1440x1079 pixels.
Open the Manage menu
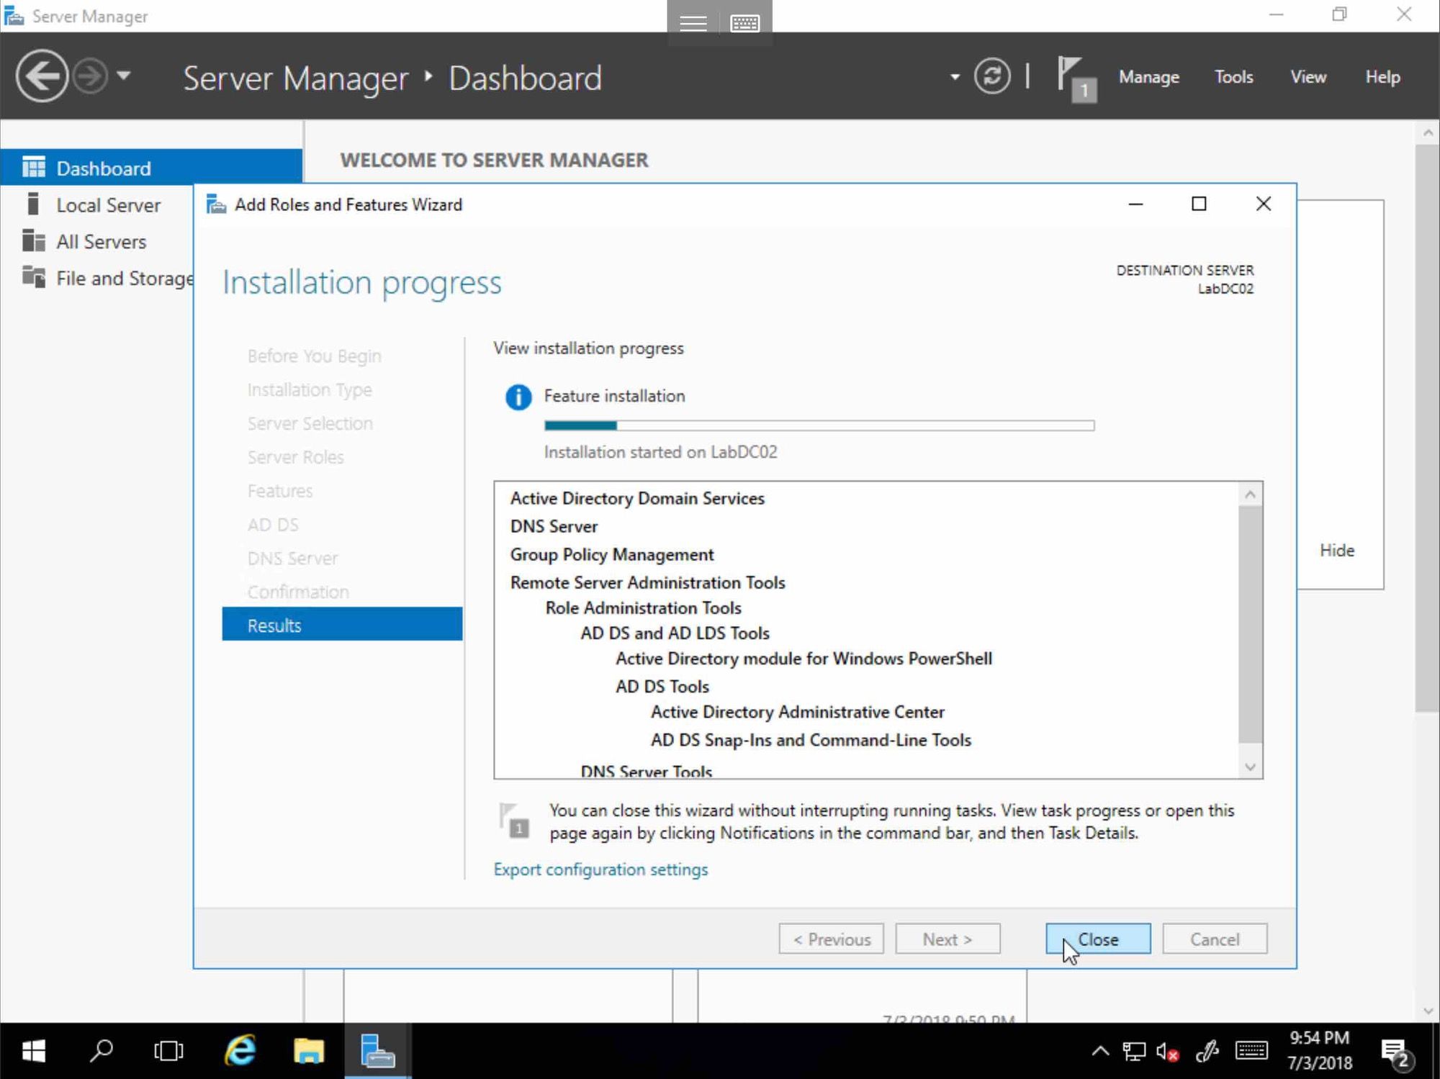[1148, 77]
